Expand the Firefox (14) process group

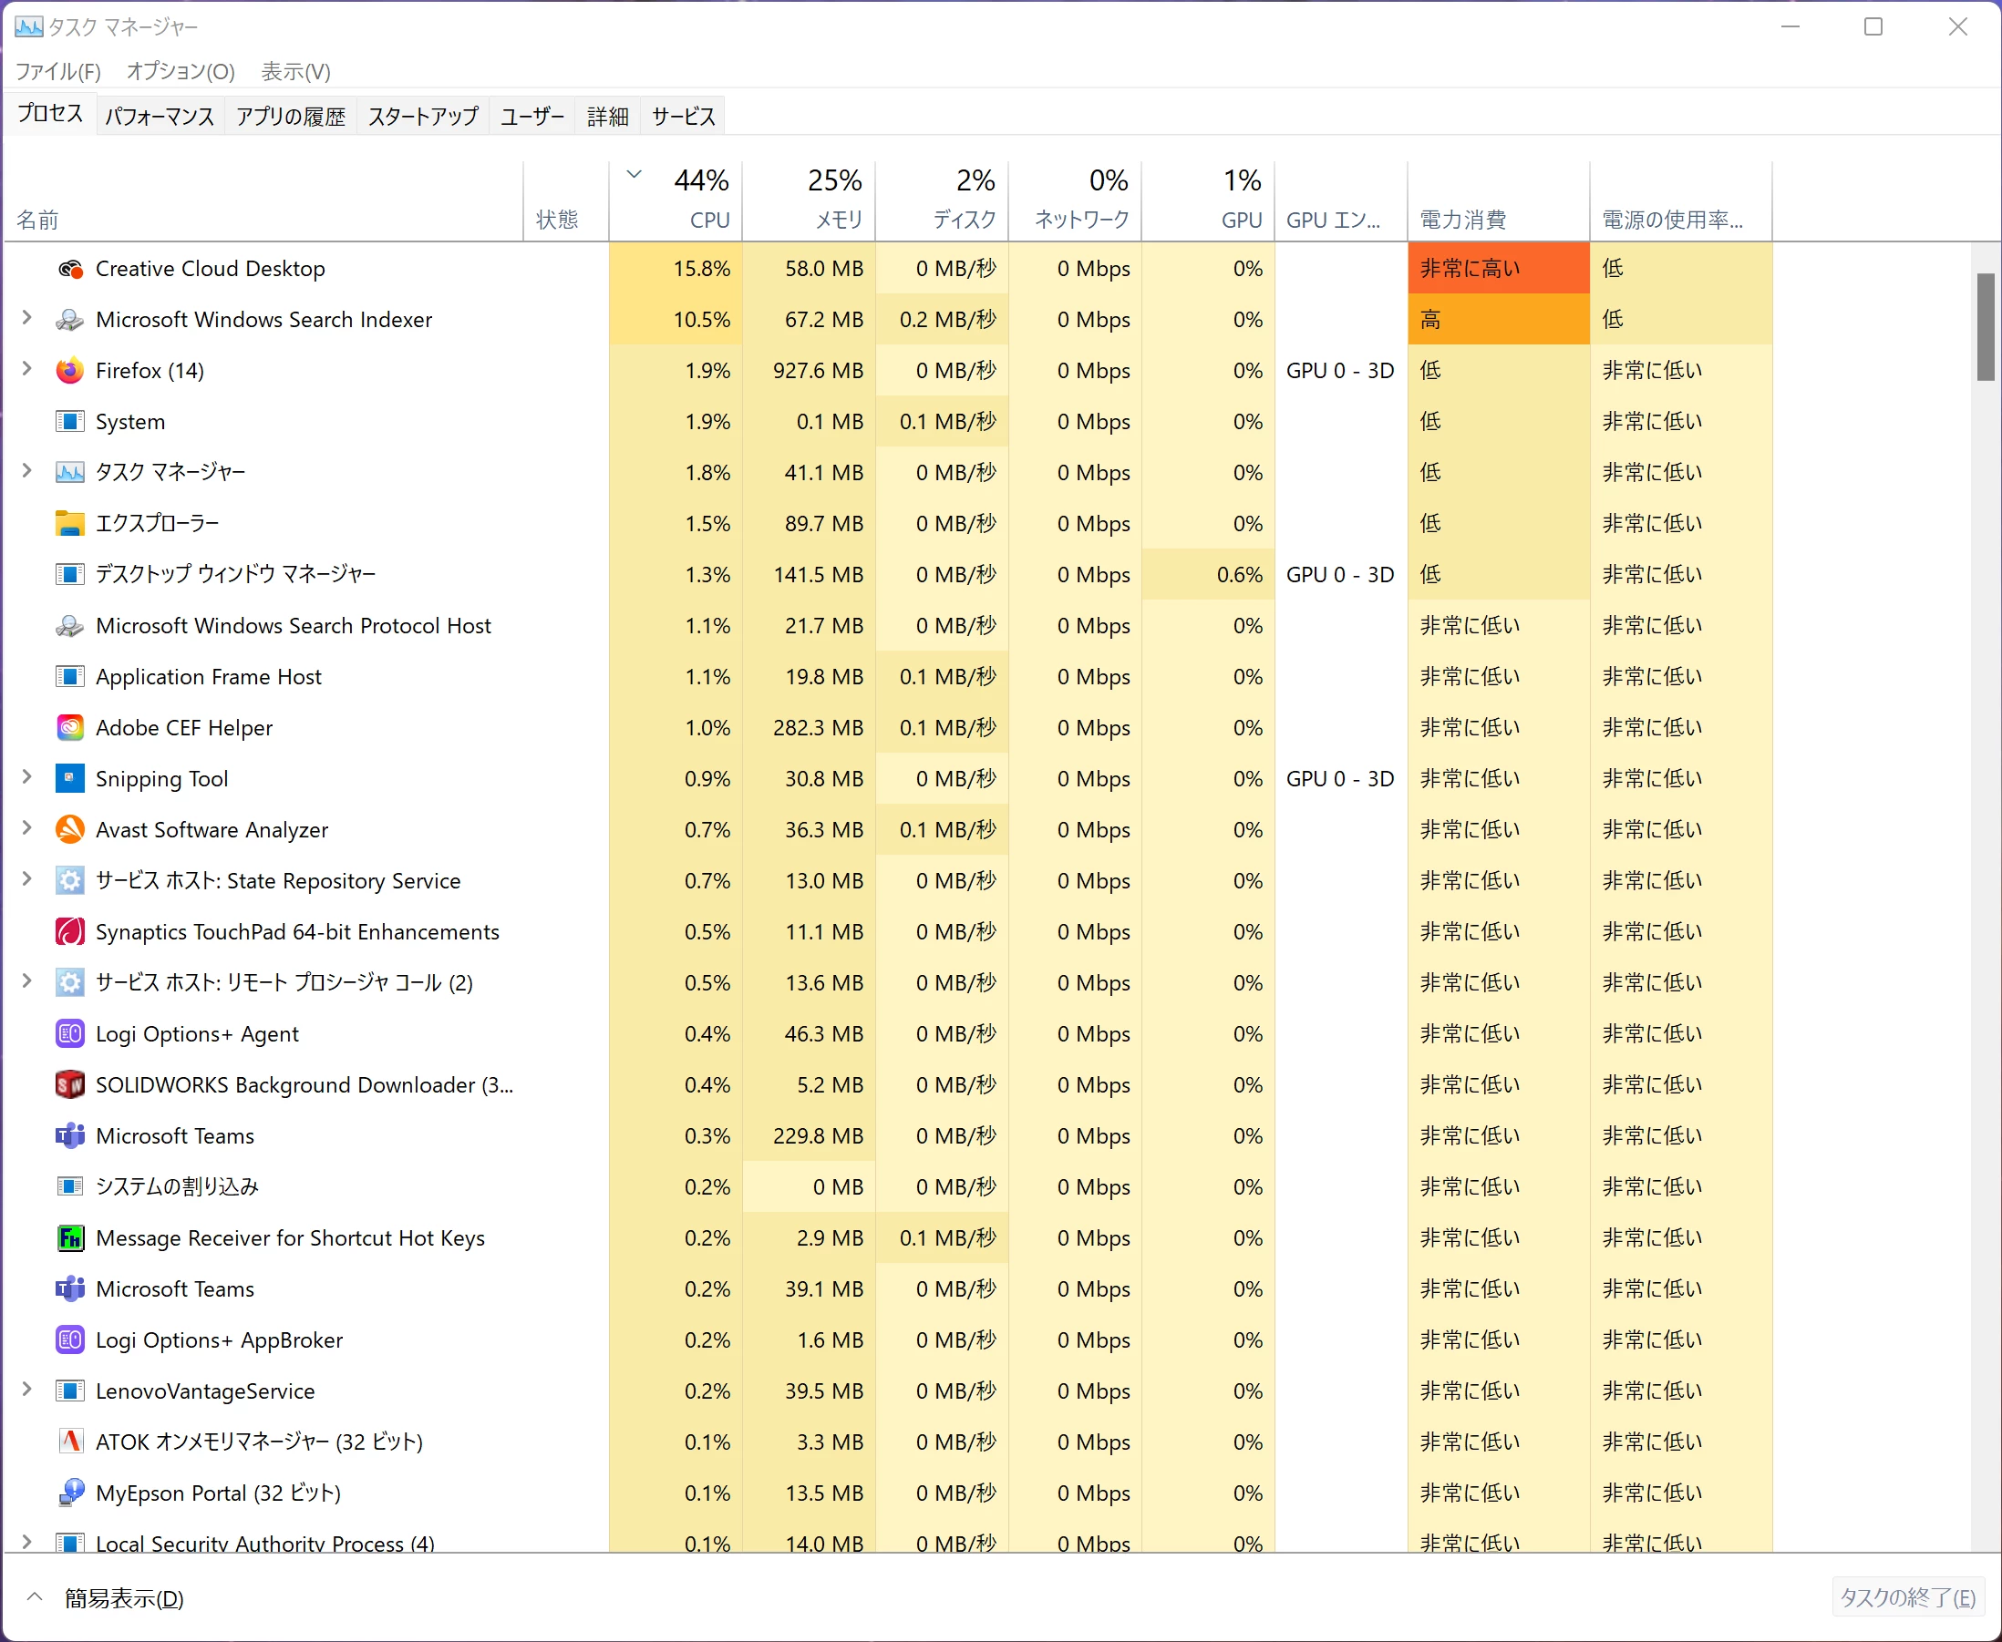27,370
